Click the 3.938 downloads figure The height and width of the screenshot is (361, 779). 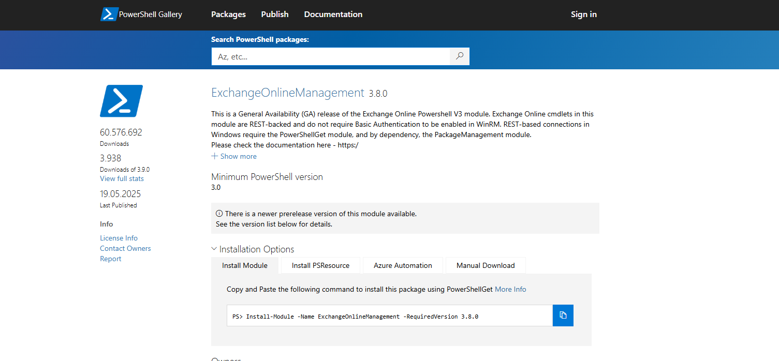pos(110,158)
